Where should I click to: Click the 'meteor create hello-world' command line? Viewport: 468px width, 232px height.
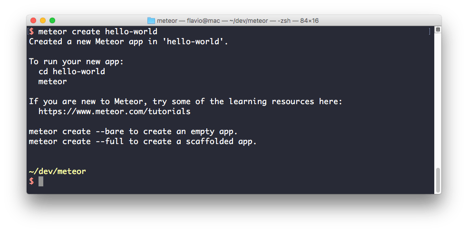[x=97, y=31]
